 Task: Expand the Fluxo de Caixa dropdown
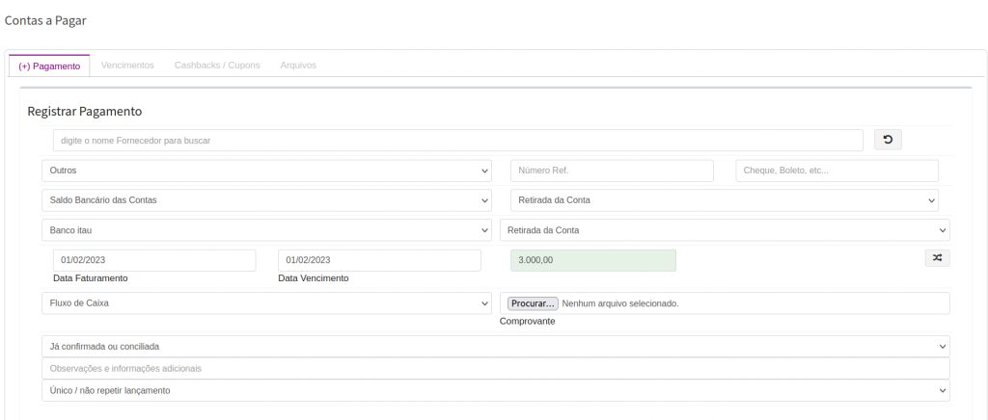pyautogui.click(x=266, y=303)
